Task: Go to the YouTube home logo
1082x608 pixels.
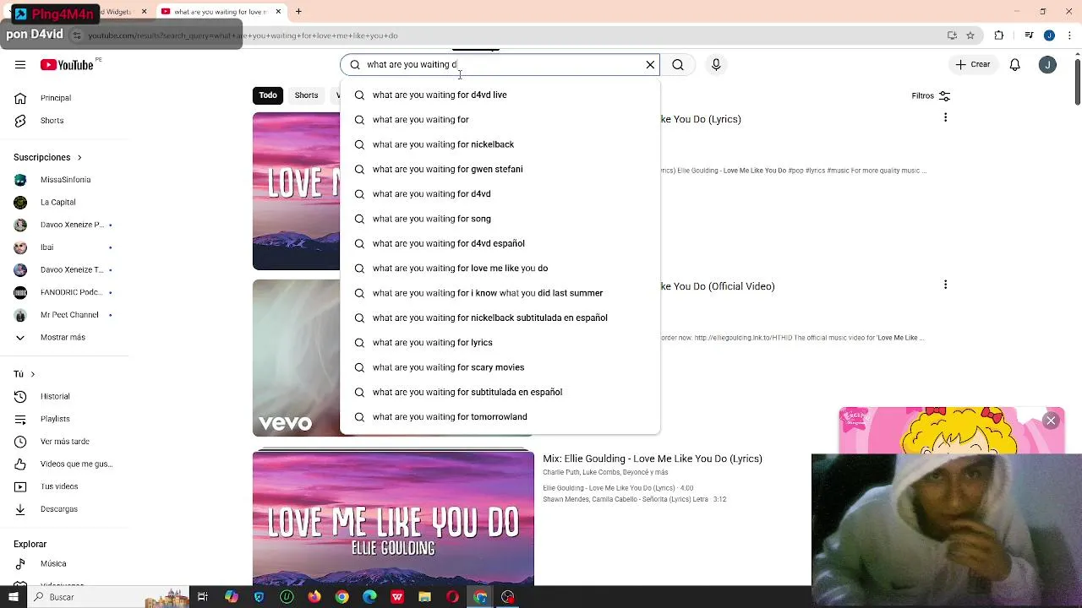Action: [x=67, y=65]
